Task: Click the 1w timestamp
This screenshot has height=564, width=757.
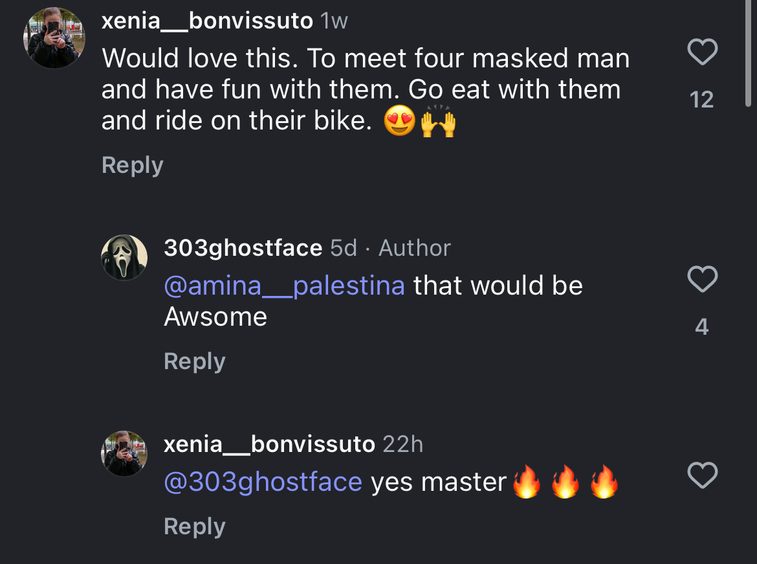Action: tap(335, 21)
